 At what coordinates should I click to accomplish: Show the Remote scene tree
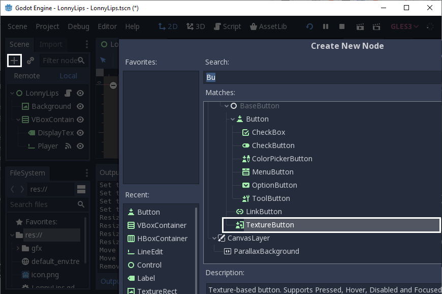(x=27, y=76)
